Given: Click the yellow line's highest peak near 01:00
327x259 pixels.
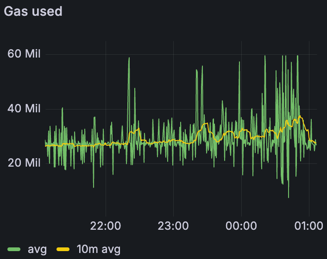Looking at the screenshot, I should point(300,117).
